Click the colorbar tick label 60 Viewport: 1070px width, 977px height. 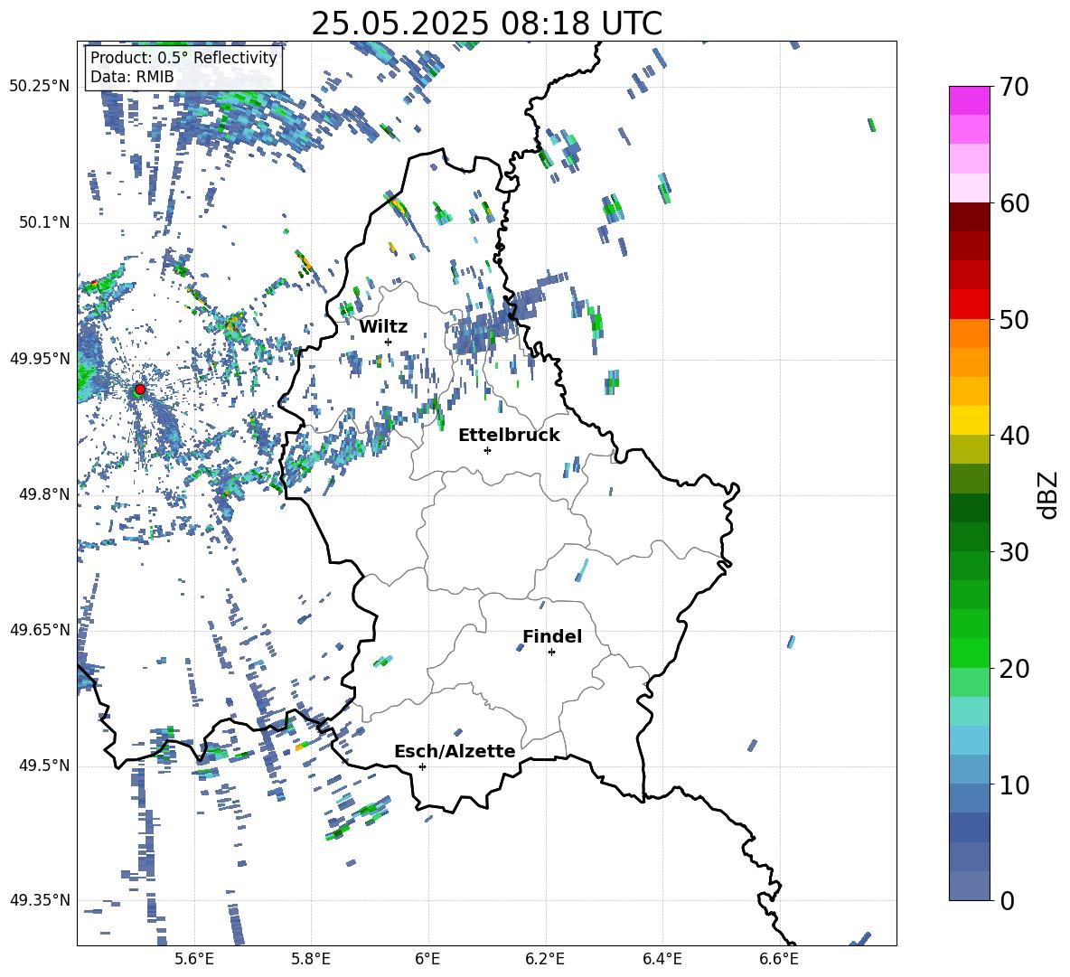[1014, 203]
